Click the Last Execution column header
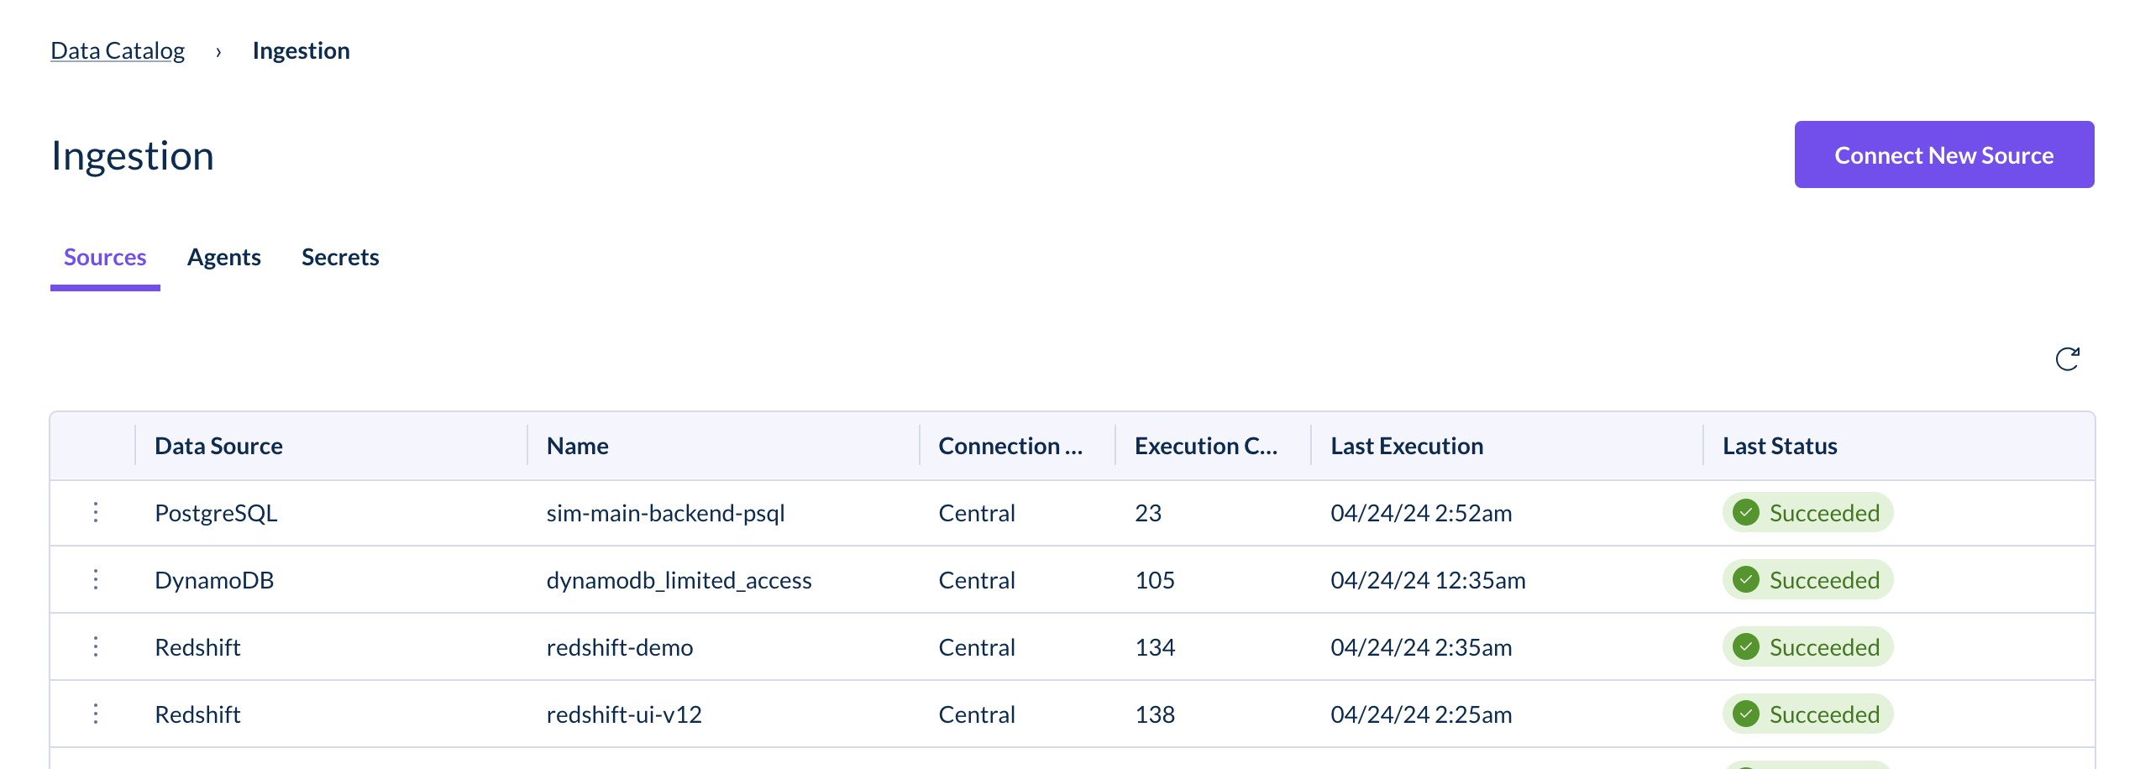 point(1406,446)
